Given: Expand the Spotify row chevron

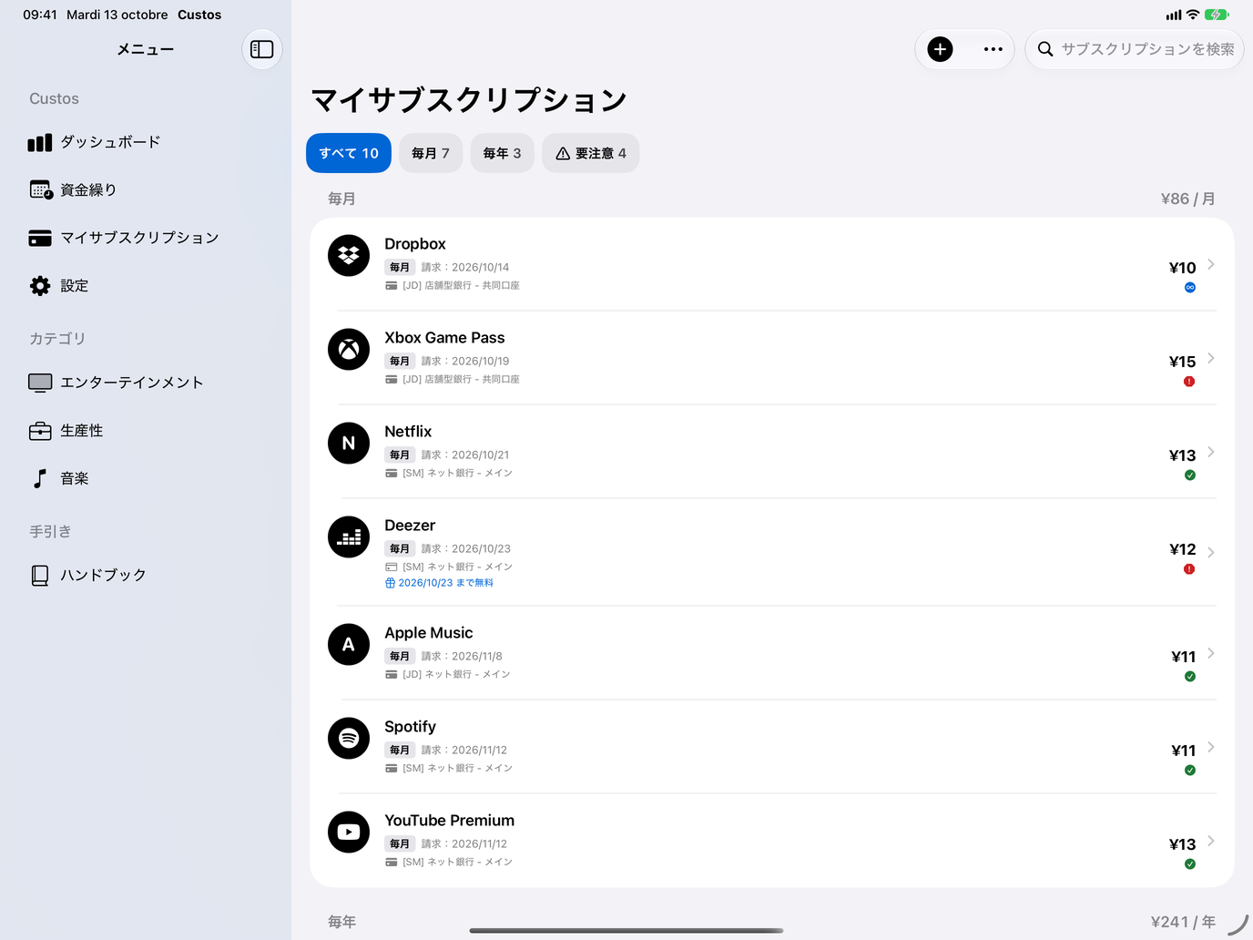Looking at the screenshot, I should pos(1211,747).
